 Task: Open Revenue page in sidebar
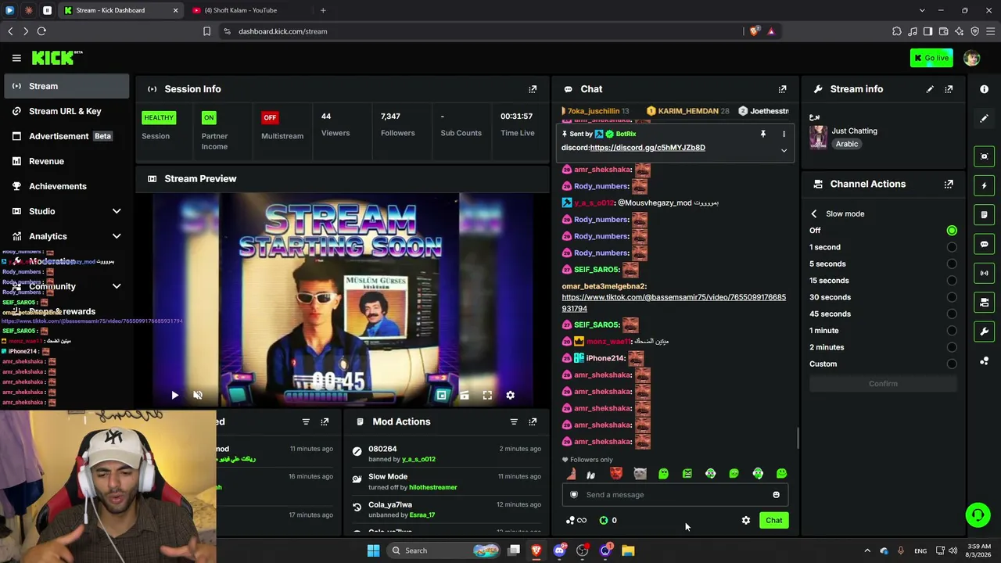click(x=66, y=161)
